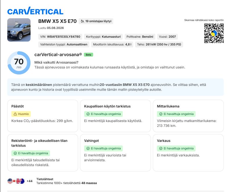Click the Skannaa nähdäksesi koko raportin text

(204, 20)
